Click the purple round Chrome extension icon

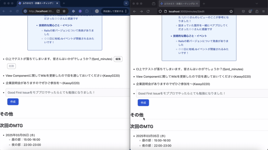[80, 11]
